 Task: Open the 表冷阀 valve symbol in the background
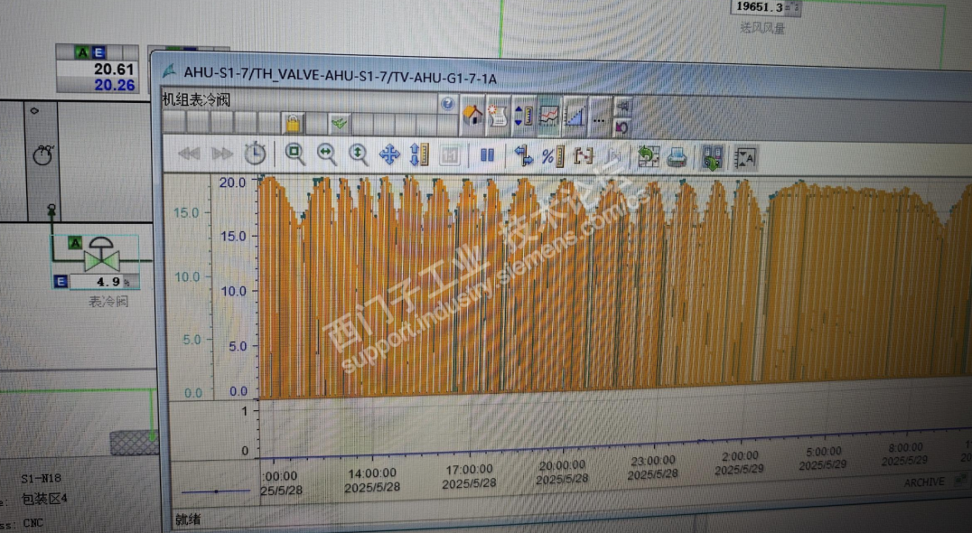101,254
